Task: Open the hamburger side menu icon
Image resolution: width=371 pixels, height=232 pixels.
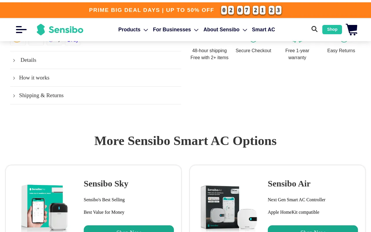Action: 21,30
